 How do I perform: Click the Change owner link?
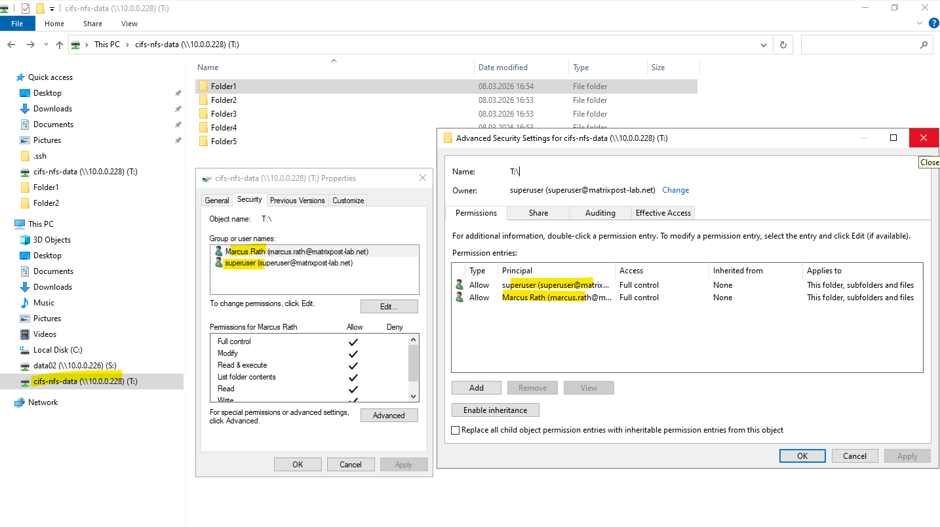675,190
